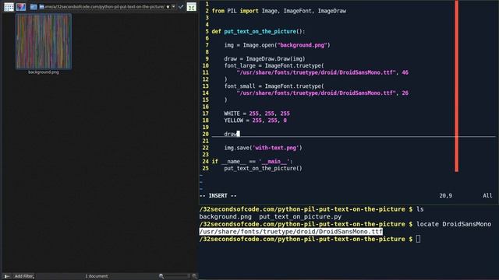
Task: Click the 'draw' text on line 20
Action: point(231,134)
